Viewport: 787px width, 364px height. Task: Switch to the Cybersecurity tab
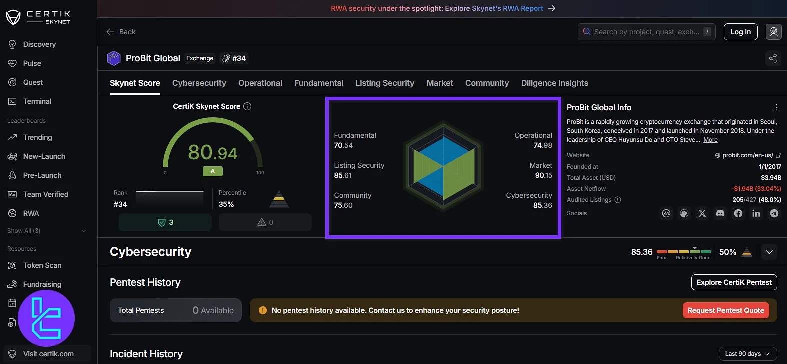(199, 83)
